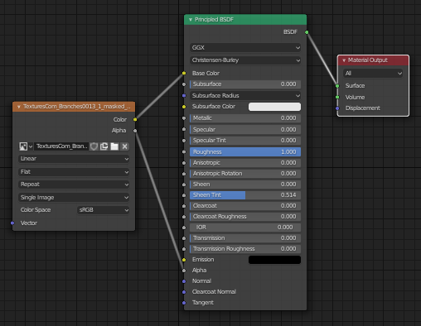Click the Surface input socket
Image resolution: width=421 pixels, height=326 pixels.
337,86
